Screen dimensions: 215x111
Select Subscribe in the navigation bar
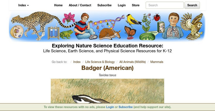coord(104,5)
